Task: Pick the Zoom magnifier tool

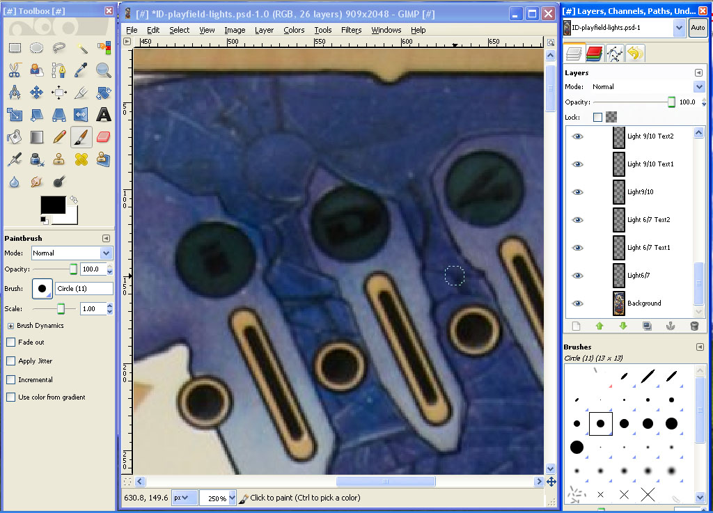Action: (x=104, y=70)
